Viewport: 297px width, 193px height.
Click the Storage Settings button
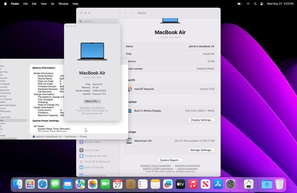pyautogui.click(x=201, y=150)
